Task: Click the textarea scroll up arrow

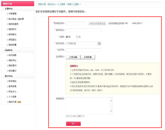Action: pyautogui.click(x=111, y=101)
